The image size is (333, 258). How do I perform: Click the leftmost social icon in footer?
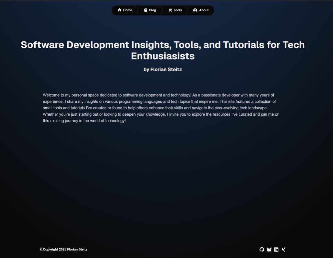(x=261, y=249)
